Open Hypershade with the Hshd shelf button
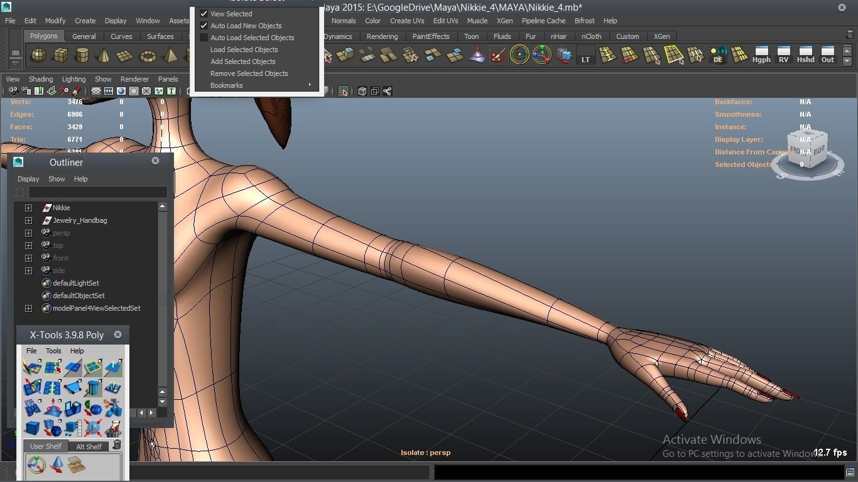The height and width of the screenshot is (482, 858). click(x=805, y=55)
